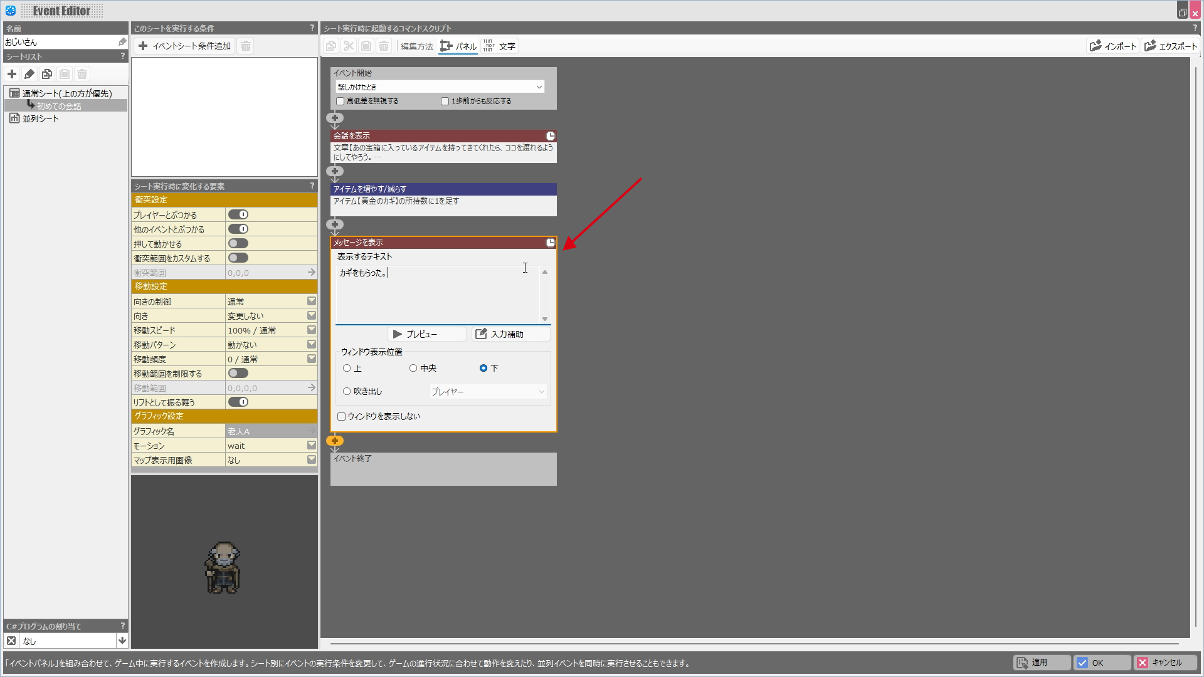This screenshot has height=677, width=1204.
Task: Select 中央 window position radio
Action: [x=413, y=368]
